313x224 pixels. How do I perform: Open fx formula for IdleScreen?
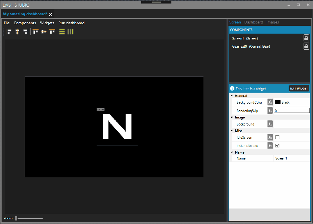tap(270, 137)
